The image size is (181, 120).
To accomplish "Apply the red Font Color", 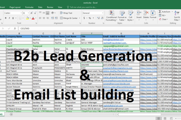I will click(x=33, y=18).
